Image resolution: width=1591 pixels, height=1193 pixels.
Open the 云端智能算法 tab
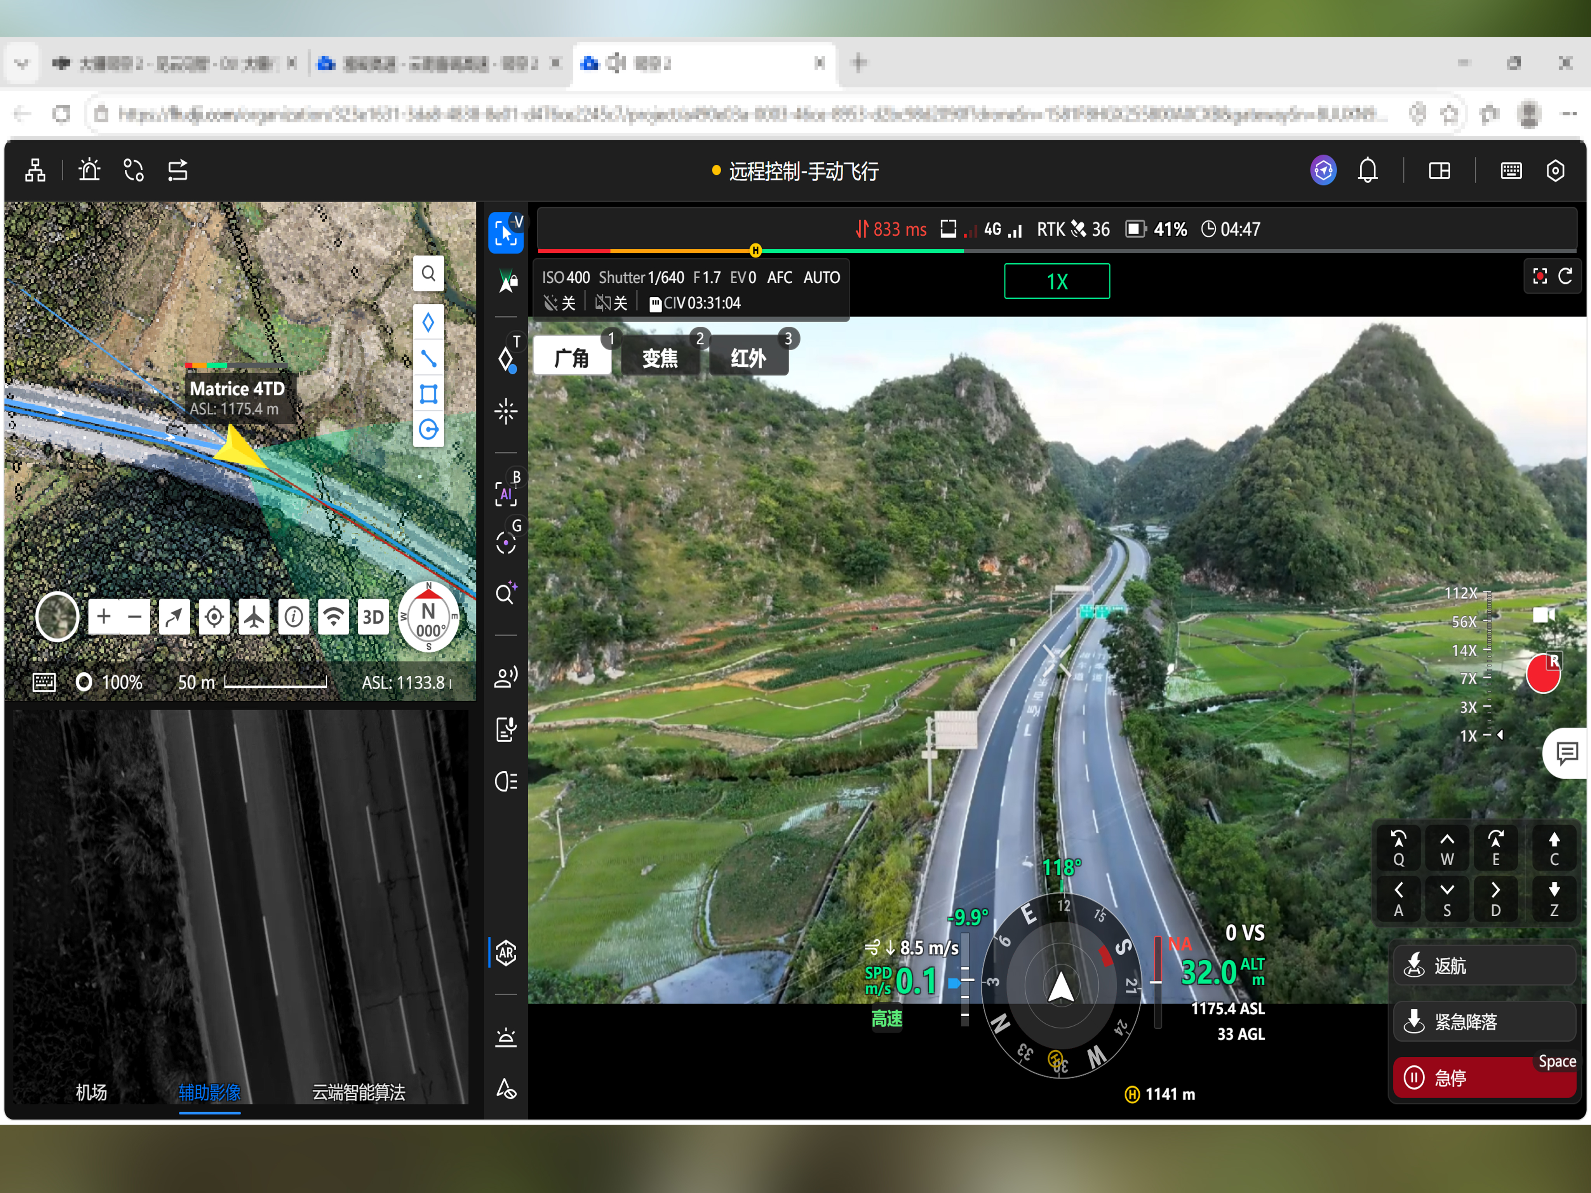pos(358,1092)
